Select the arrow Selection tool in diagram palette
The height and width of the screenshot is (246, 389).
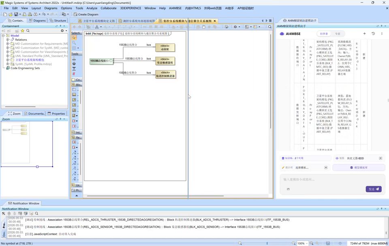point(74,38)
